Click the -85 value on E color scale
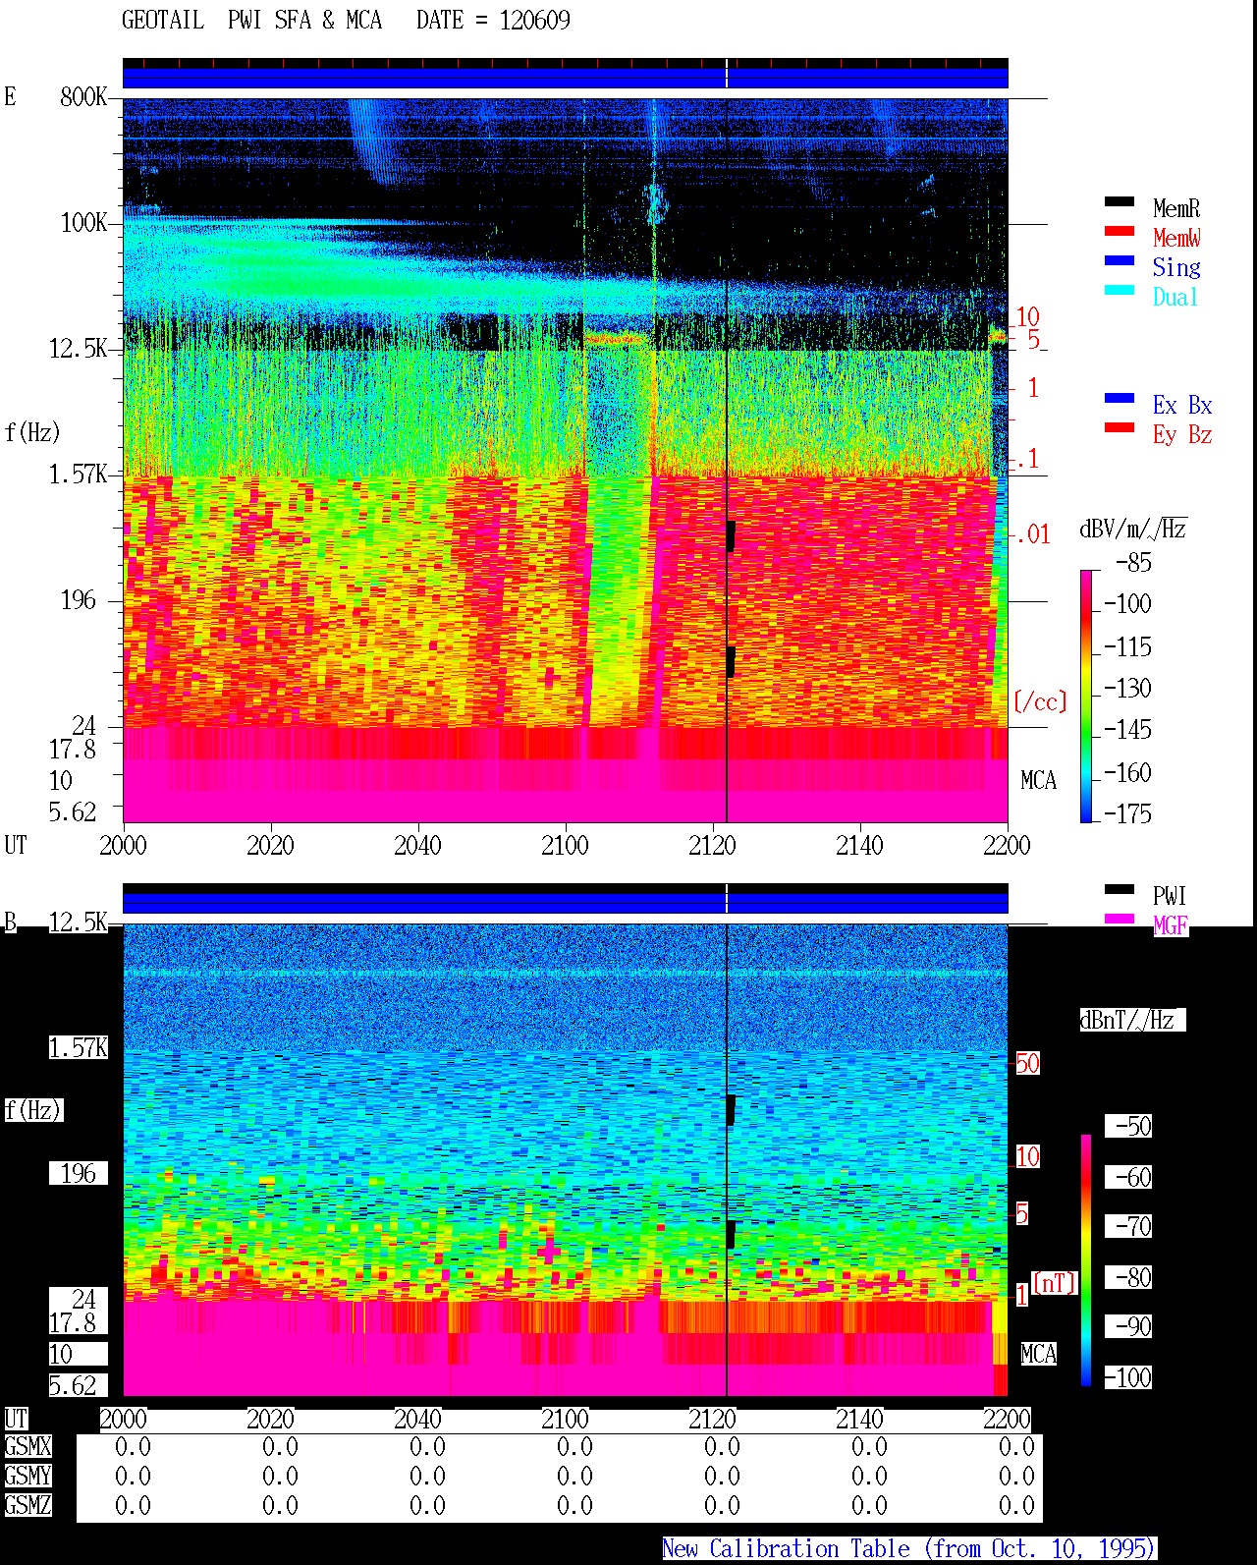Viewport: 1257px width, 1565px height. tap(1134, 563)
